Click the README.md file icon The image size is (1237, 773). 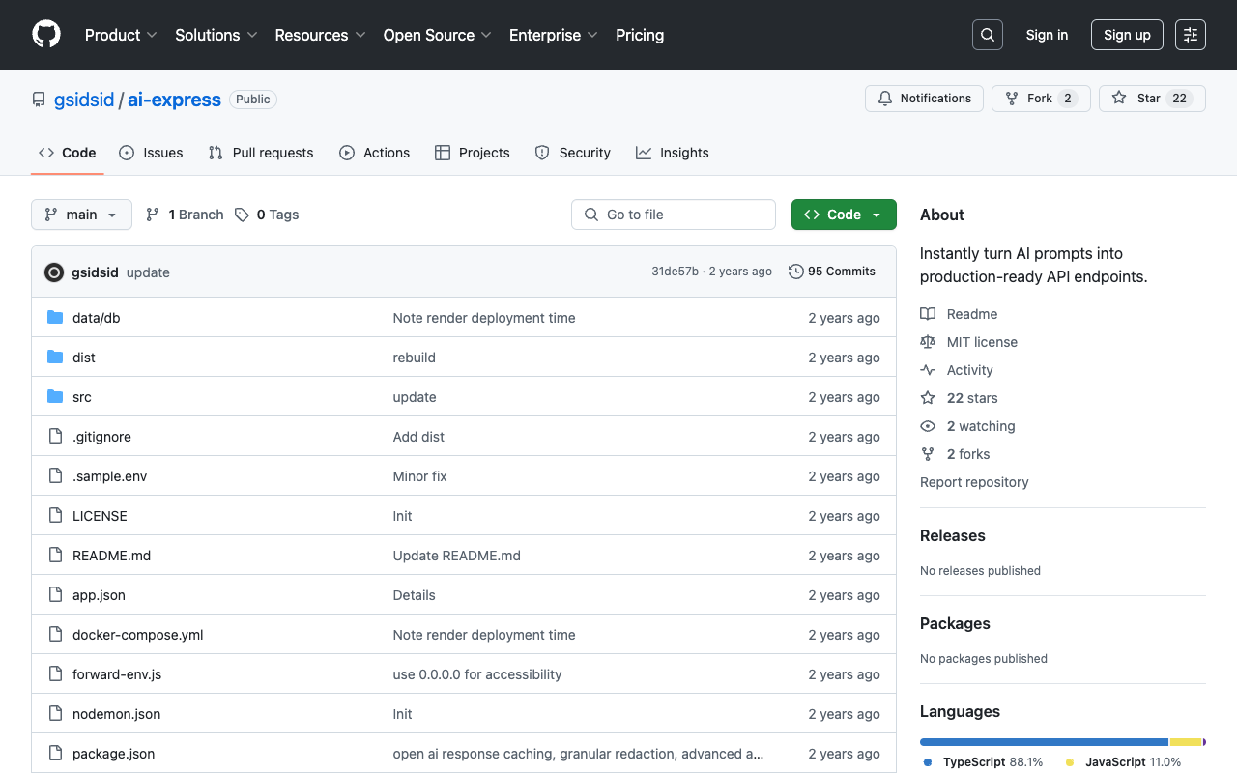[55, 556]
